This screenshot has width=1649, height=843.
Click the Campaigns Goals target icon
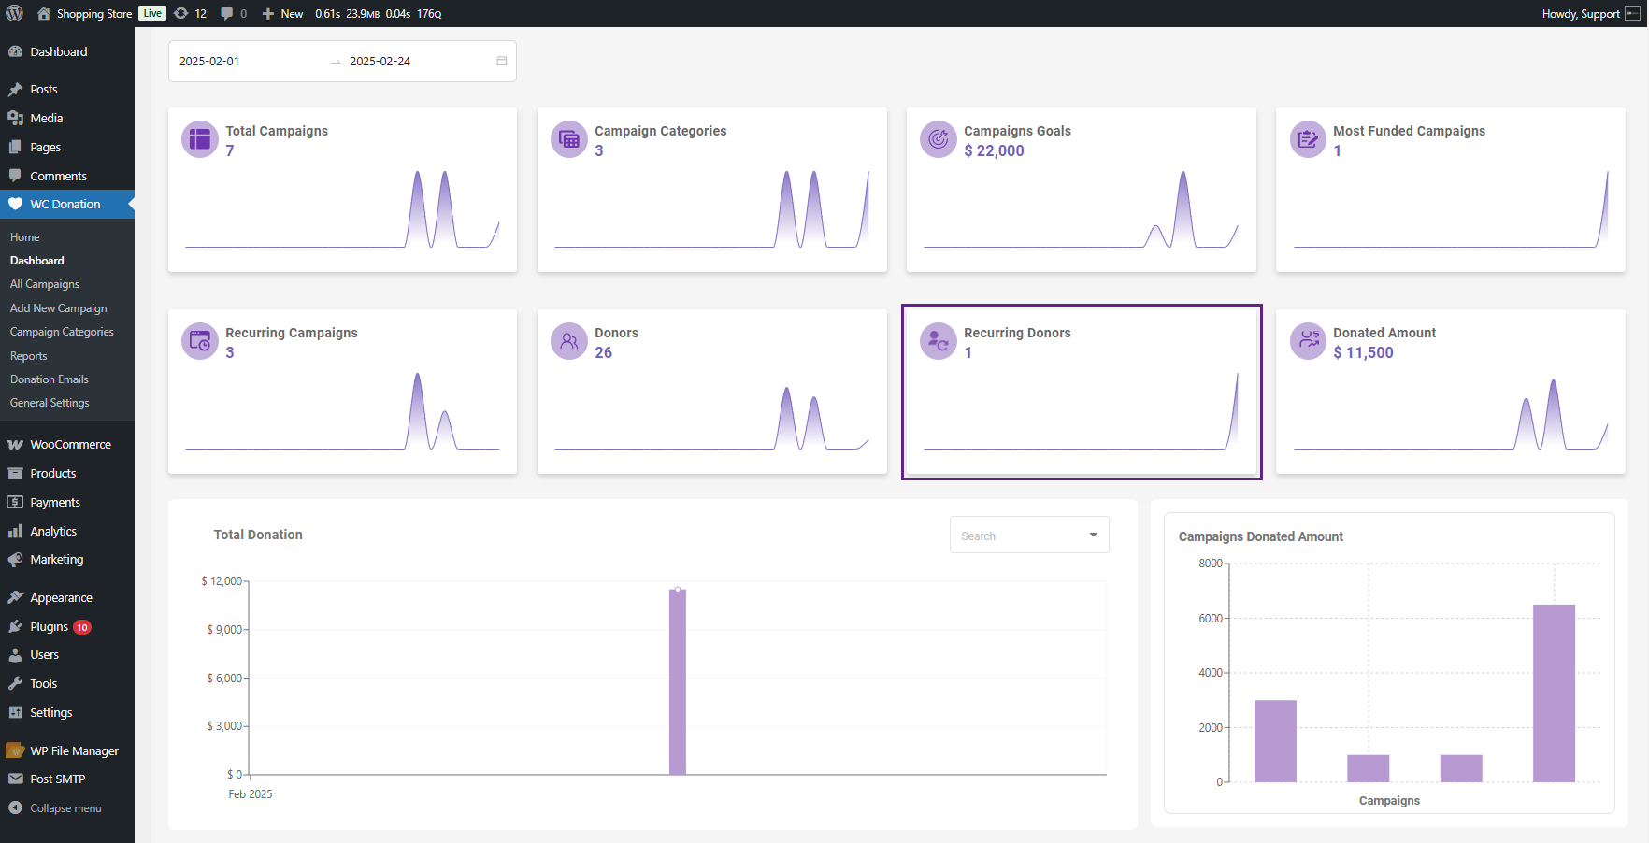938,139
